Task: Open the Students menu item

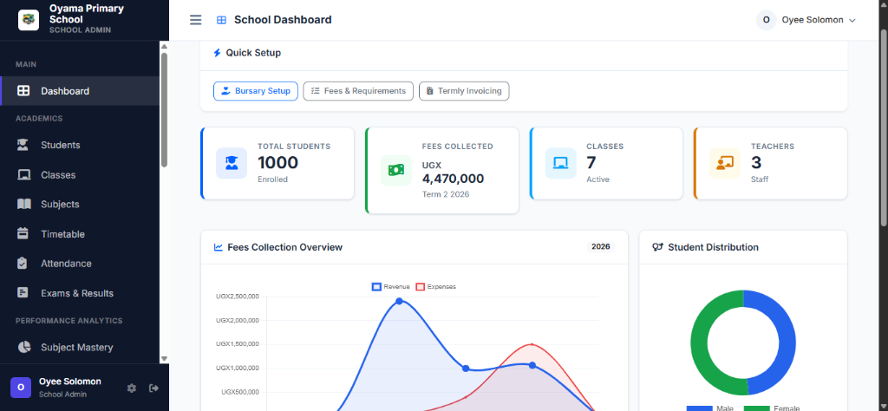Action: pos(79,145)
